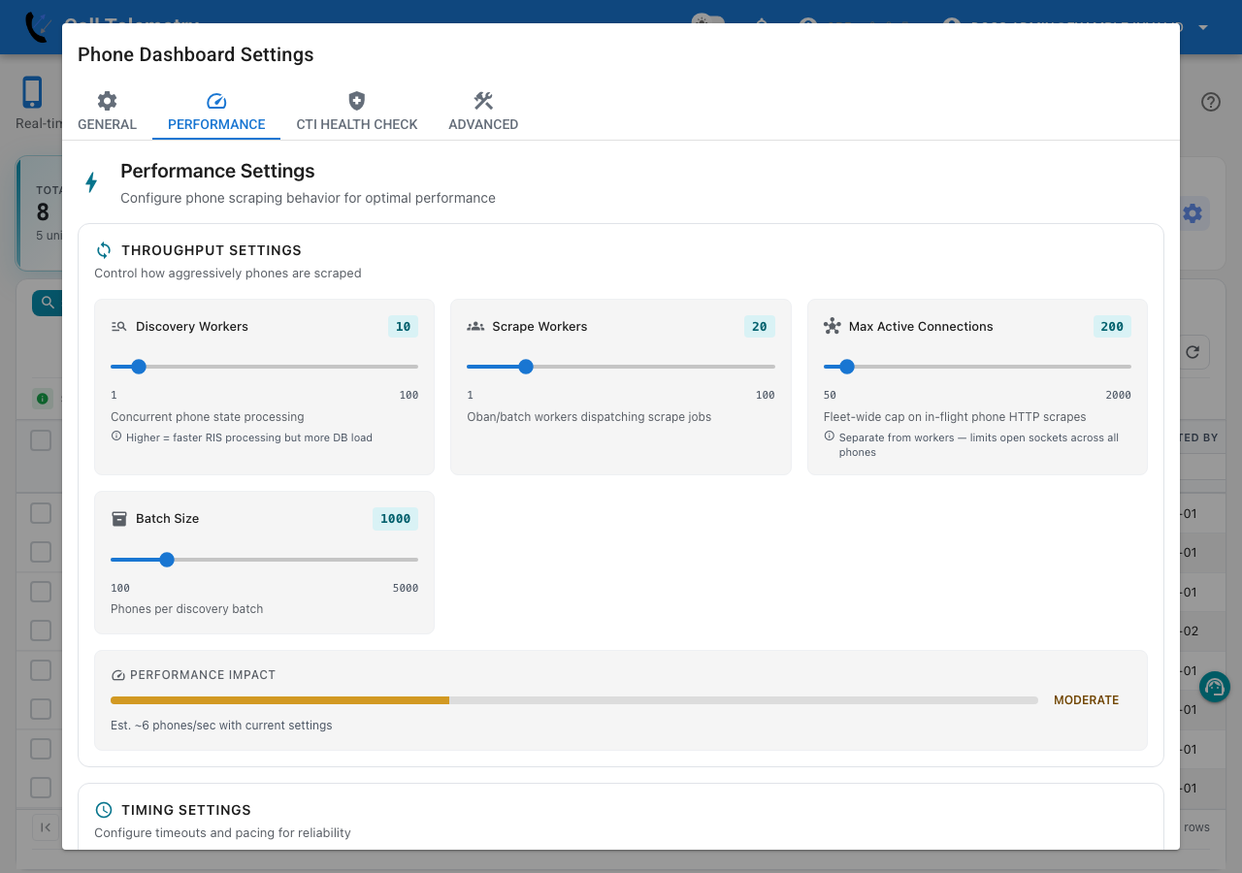
Task: Open the General settings tab
Action: click(107, 112)
